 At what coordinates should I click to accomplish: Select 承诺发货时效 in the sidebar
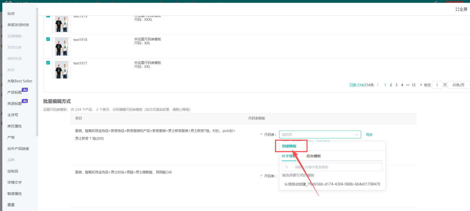coord(18,25)
